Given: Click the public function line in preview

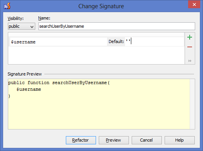Looking at the screenshot, I should (59, 83).
